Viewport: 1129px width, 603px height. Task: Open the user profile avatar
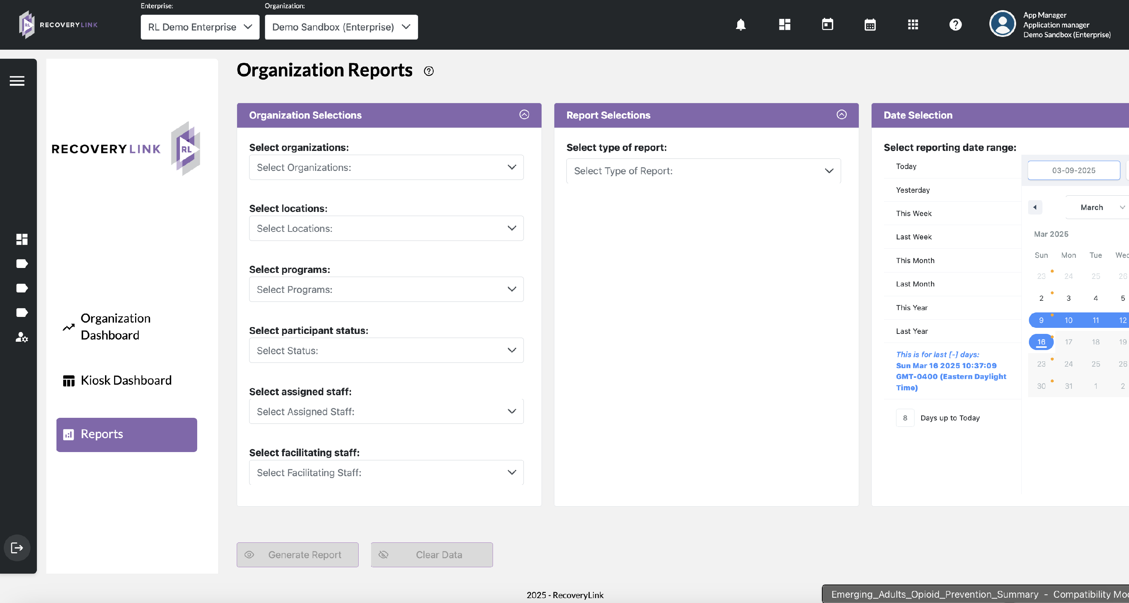[1002, 24]
